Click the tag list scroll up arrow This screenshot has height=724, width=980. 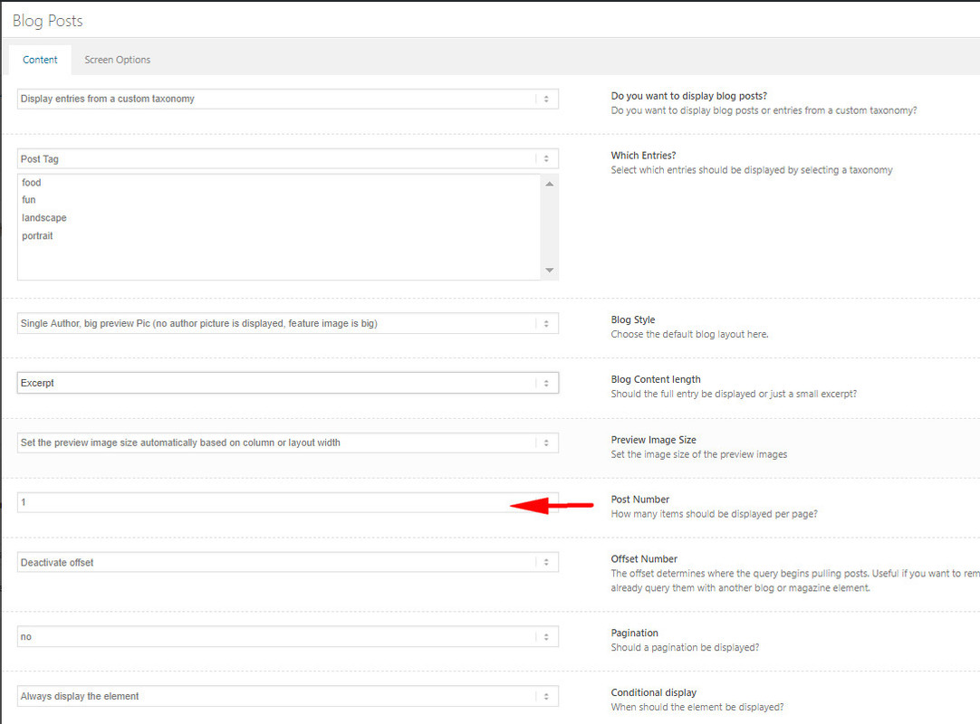tap(550, 184)
